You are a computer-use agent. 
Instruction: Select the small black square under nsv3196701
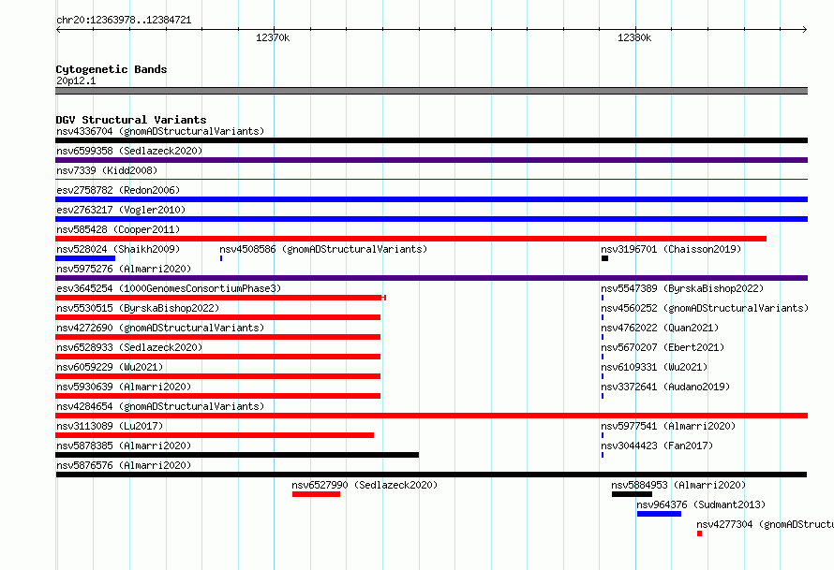pyautogui.click(x=604, y=258)
